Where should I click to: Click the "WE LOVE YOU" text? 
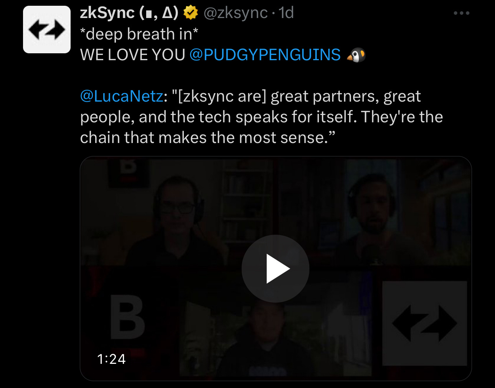point(133,55)
